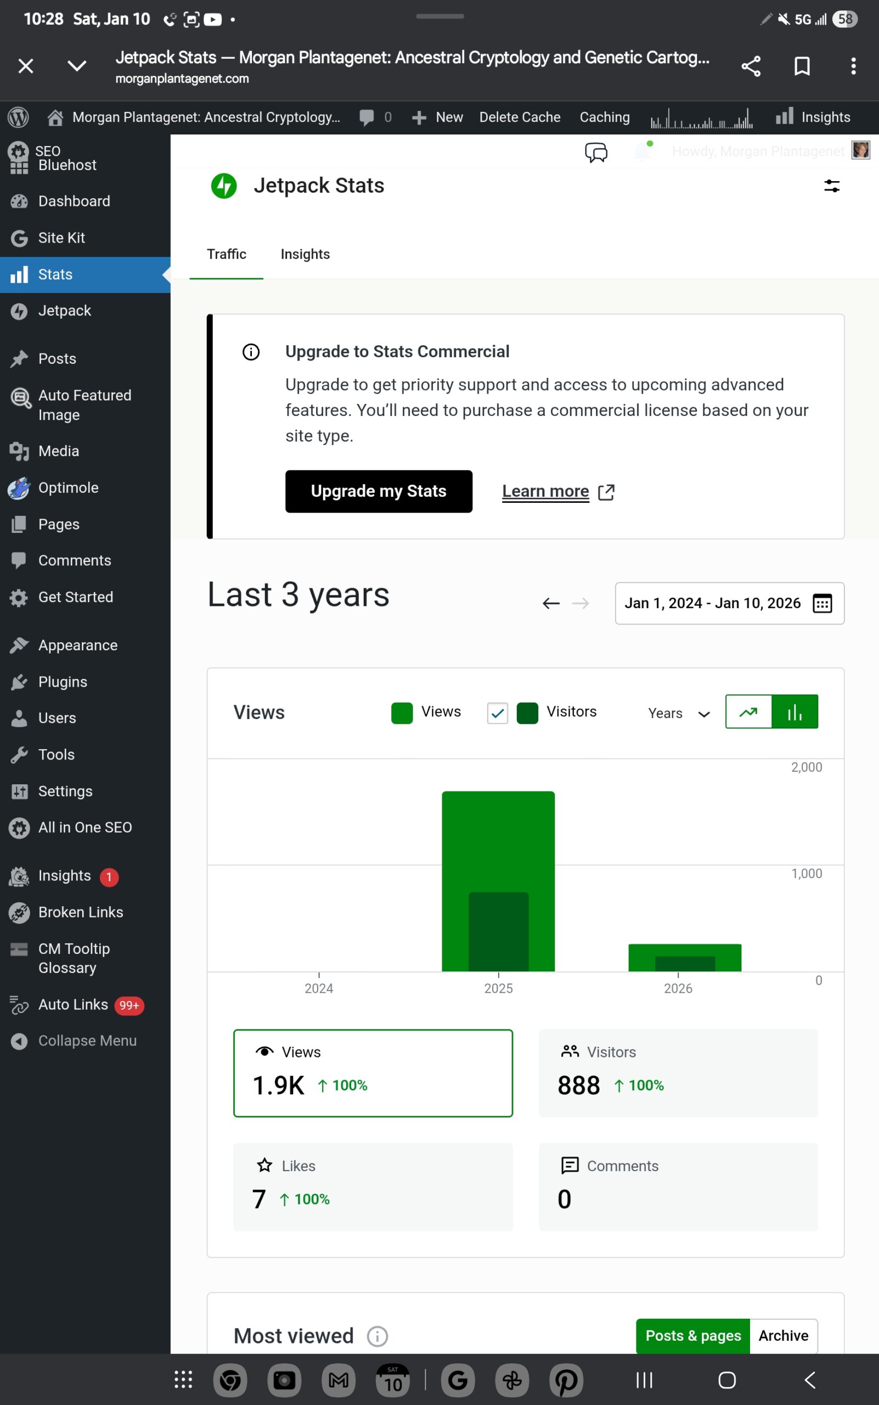Click the info icon beside Most viewed
The width and height of the screenshot is (879, 1405).
coord(377,1336)
